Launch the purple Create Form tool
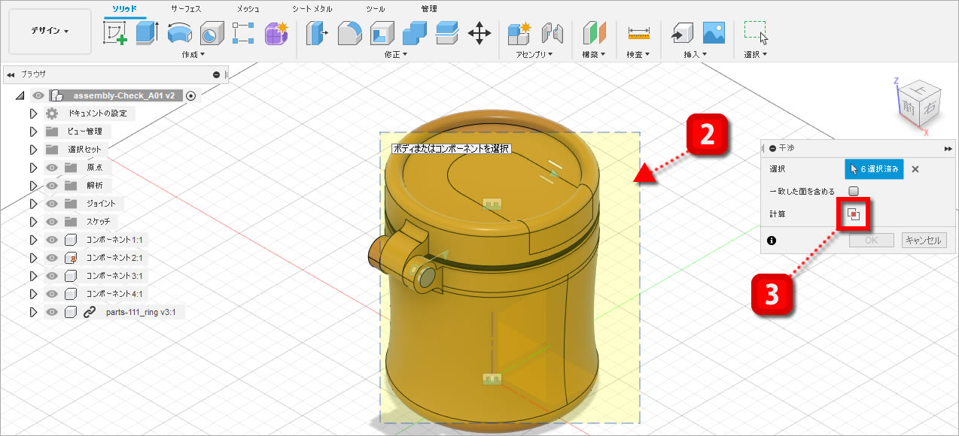This screenshot has width=959, height=436. pyautogui.click(x=276, y=33)
